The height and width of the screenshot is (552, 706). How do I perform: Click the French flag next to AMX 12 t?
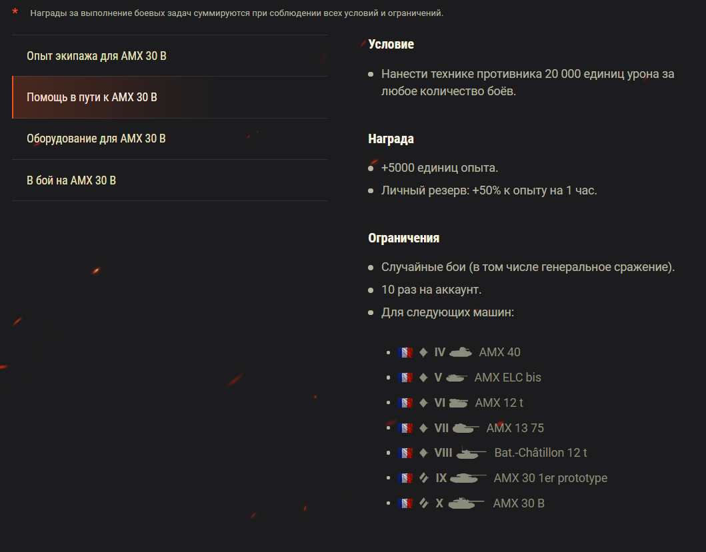pos(405,403)
